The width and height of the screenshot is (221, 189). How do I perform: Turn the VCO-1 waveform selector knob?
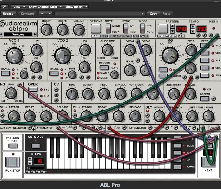pyautogui.click(x=14, y=56)
